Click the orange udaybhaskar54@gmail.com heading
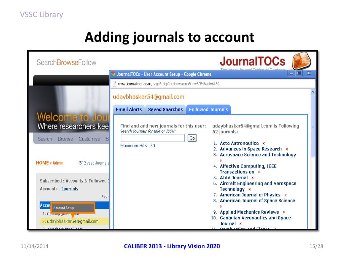 149,97
